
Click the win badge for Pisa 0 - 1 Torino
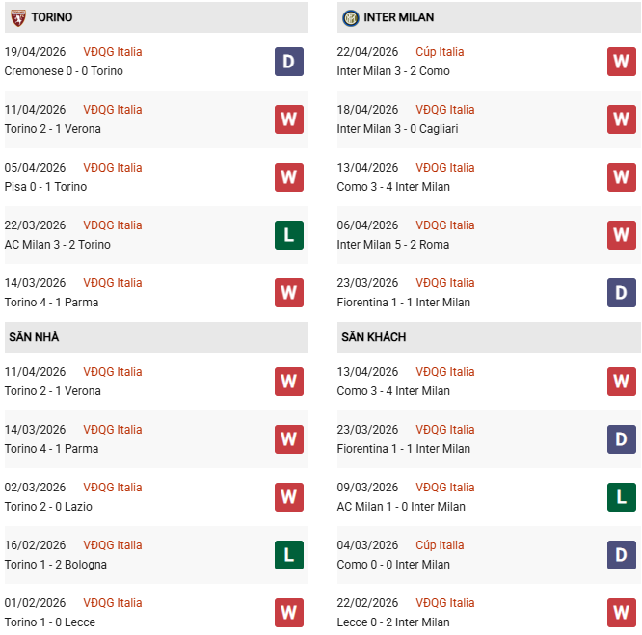(x=289, y=177)
